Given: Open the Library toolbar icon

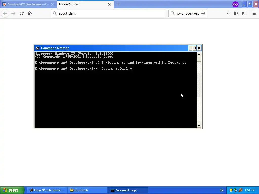Looking at the screenshot, I should 236,13.
